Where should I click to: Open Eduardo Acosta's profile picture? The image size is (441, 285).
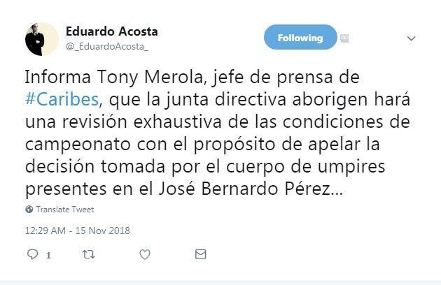(41, 39)
